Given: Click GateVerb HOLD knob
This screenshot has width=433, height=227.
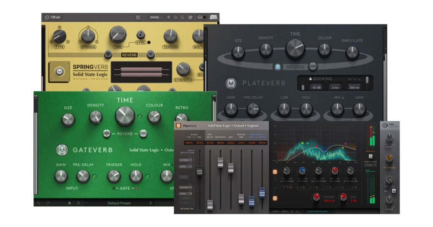Looking at the screenshot, I should [x=136, y=177].
